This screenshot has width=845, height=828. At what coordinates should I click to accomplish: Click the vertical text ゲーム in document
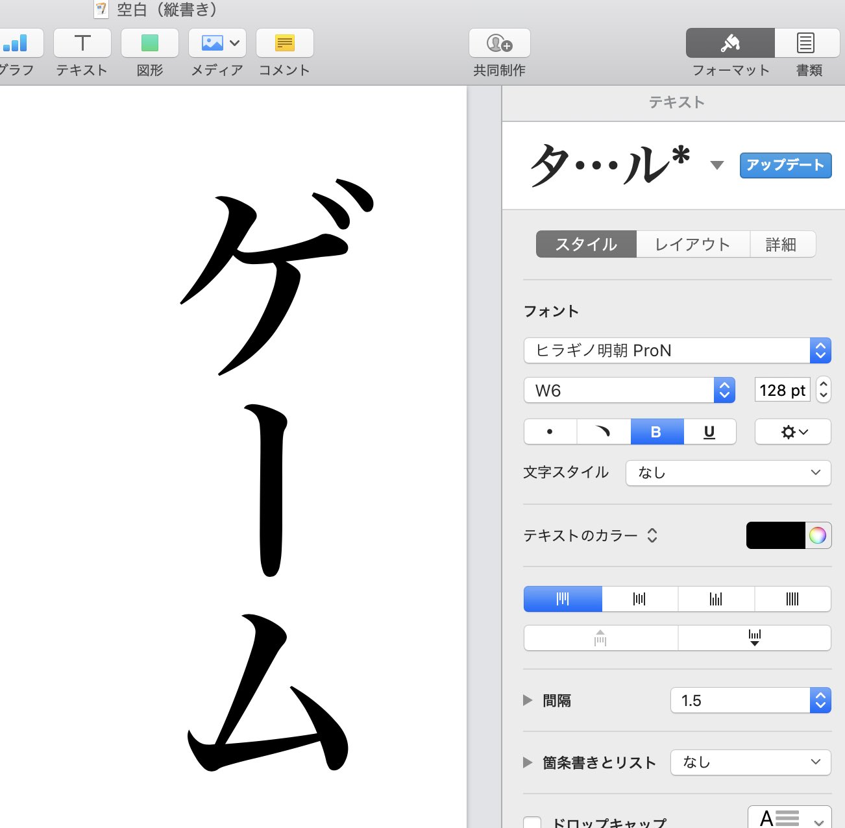click(276, 474)
